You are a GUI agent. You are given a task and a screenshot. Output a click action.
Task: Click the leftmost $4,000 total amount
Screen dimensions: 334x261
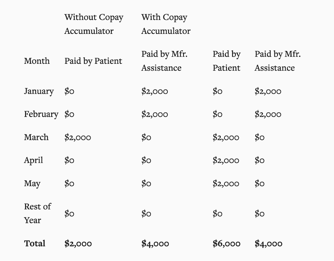tap(155, 244)
